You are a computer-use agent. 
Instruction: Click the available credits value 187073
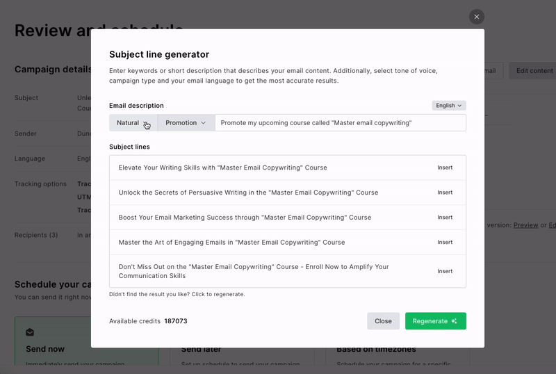[x=176, y=320]
